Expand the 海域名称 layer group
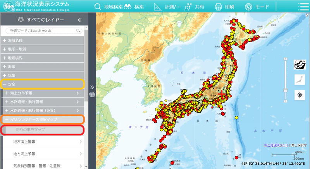Image resolution: width=310 pixels, height=169 pixels. (x=42, y=41)
